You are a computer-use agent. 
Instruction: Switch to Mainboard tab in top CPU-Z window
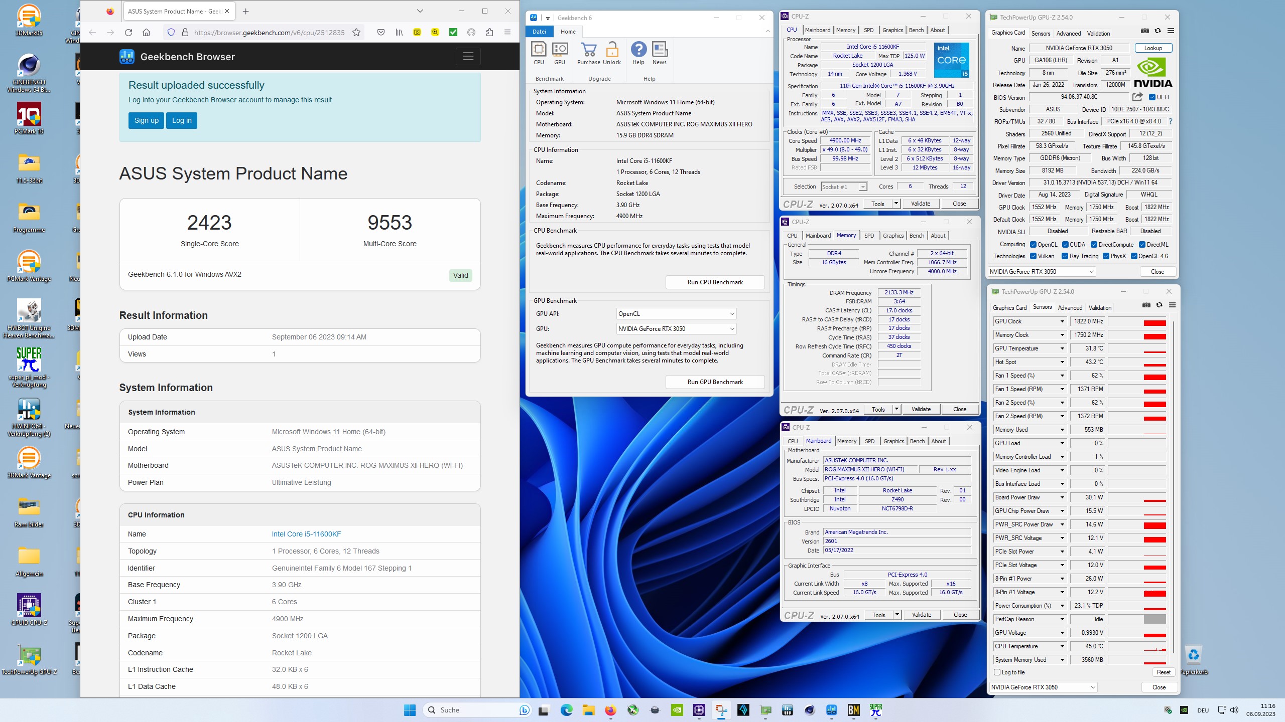[x=817, y=30]
